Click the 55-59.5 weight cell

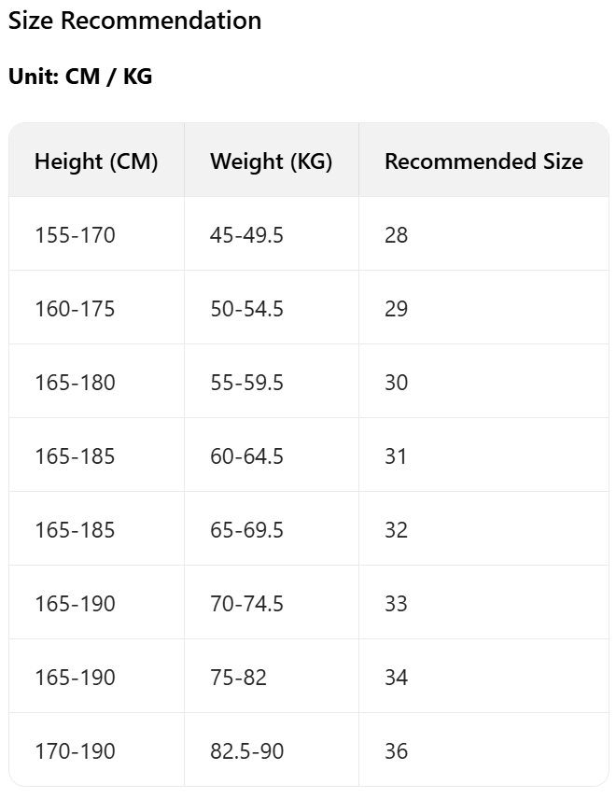click(x=246, y=383)
